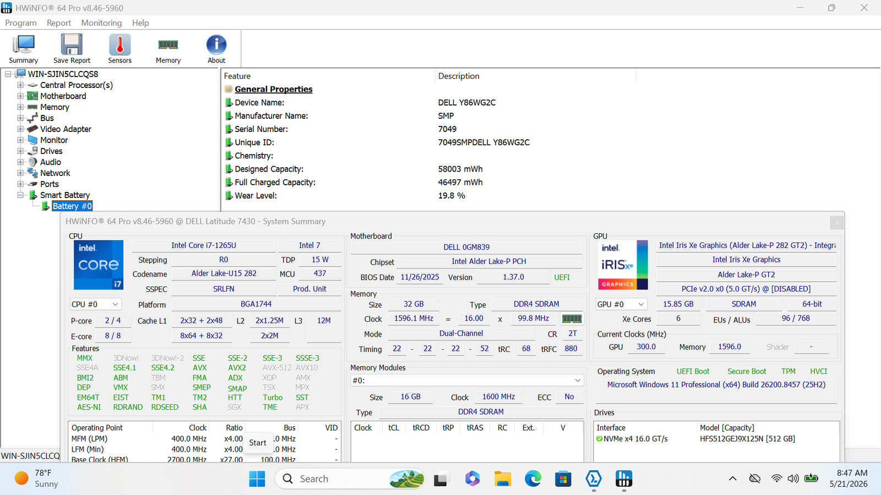Open the Monitoring menu

click(101, 23)
